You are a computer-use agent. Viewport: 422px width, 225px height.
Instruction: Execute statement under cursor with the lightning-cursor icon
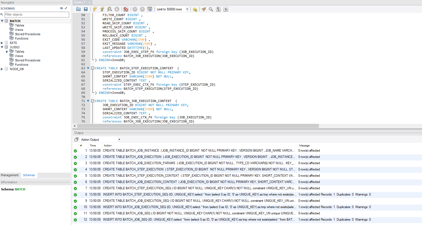[x=102, y=9]
